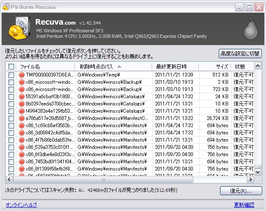Screen dimensions: 266x211
Task: Check the box for x86_529a3753c010f1 file
Action: pos(11,147)
